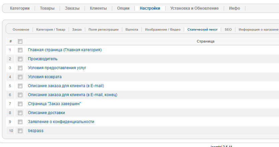Image resolution: width=279 pixels, height=147 pixels.
Task: Open the Категории menu
Action: pyautogui.click(x=22, y=8)
